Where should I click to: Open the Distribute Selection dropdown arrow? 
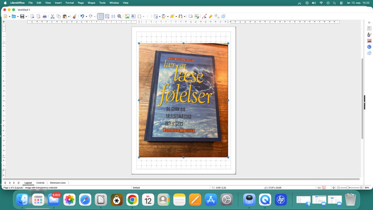click(184, 16)
